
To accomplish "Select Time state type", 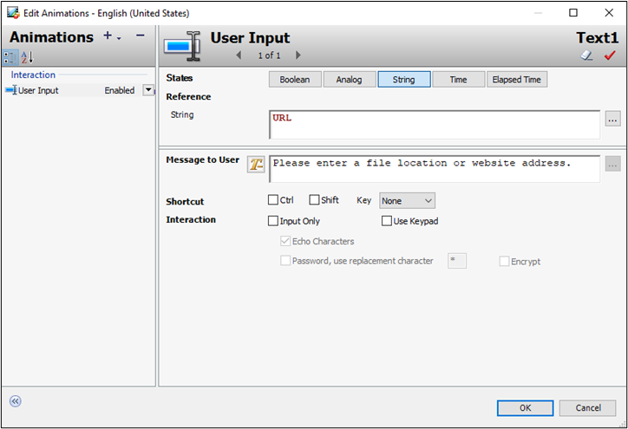I will click(x=458, y=79).
